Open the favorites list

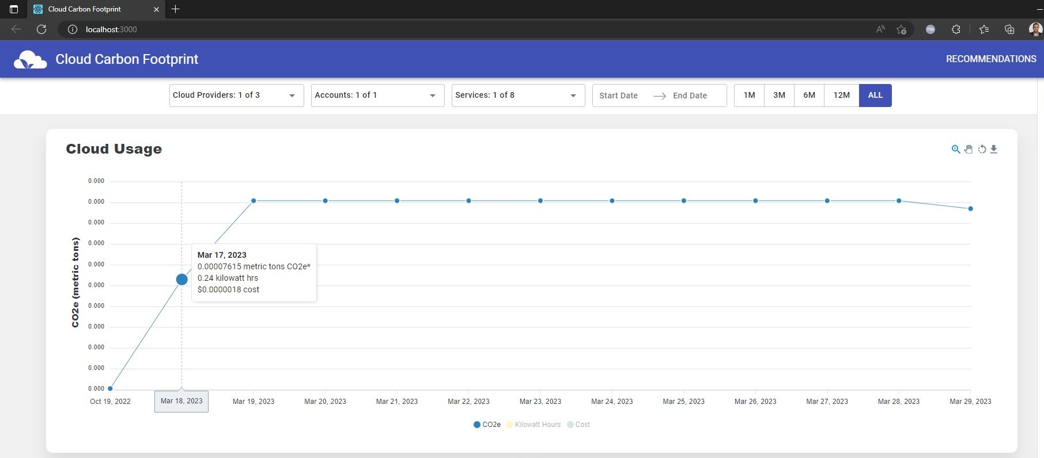(x=984, y=29)
